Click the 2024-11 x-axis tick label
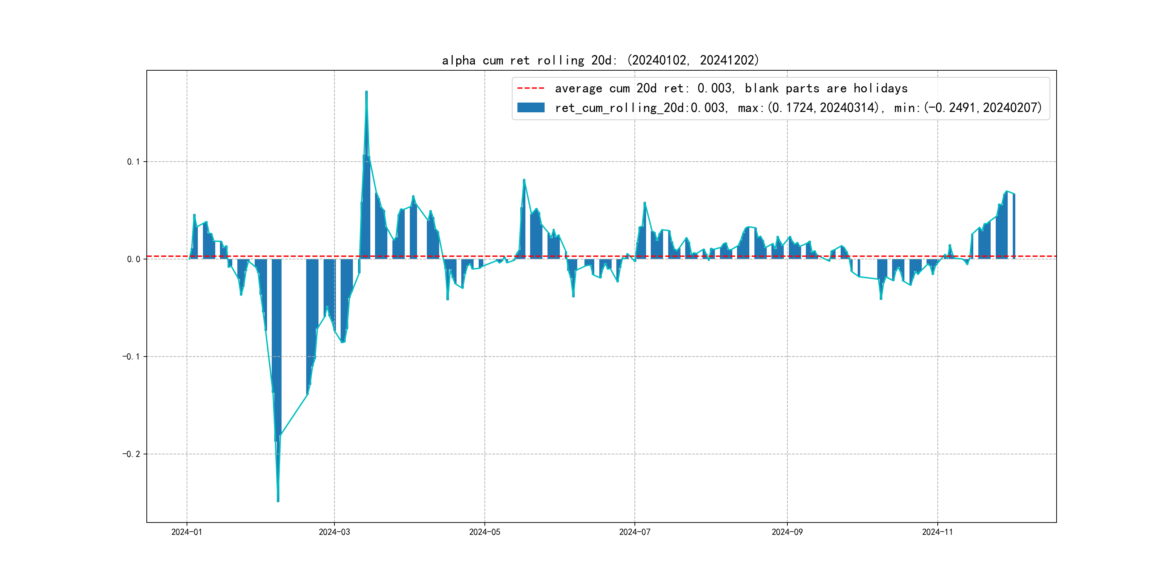1174x587 pixels. click(x=937, y=532)
